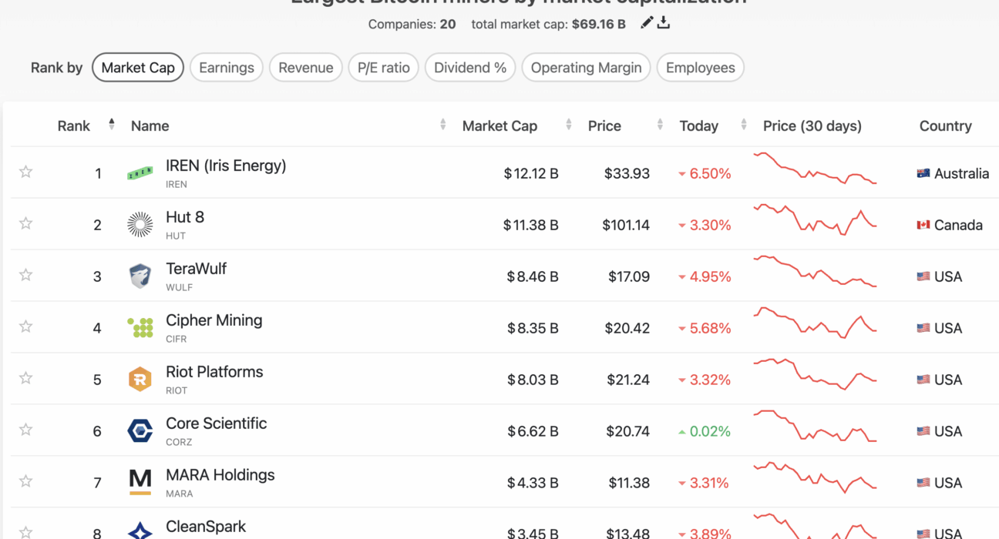The height and width of the screenshot is (539, 999).
Task: Click the Hut 8 30-day price chart
Action: [815, 219]
